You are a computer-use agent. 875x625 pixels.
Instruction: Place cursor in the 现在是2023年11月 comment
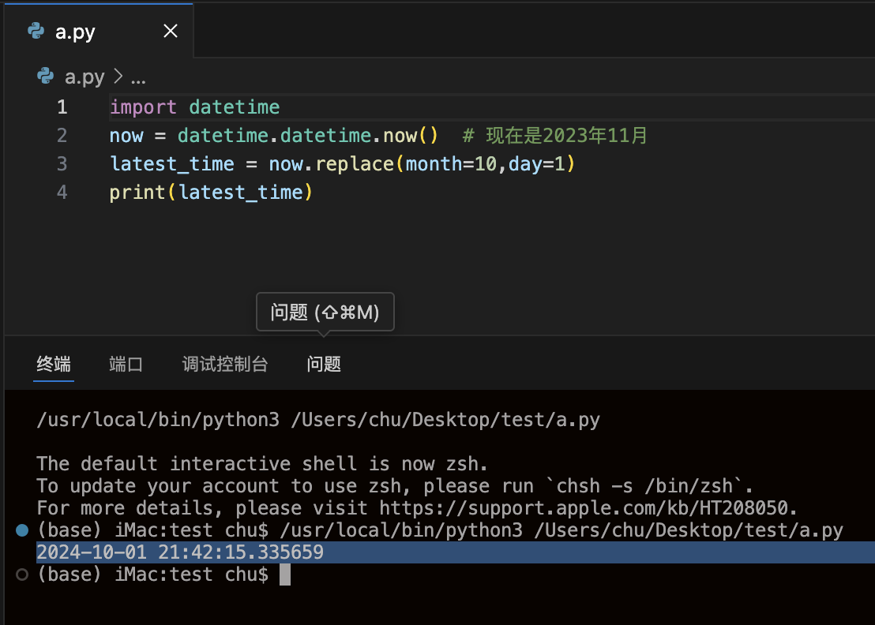(566, 136)
